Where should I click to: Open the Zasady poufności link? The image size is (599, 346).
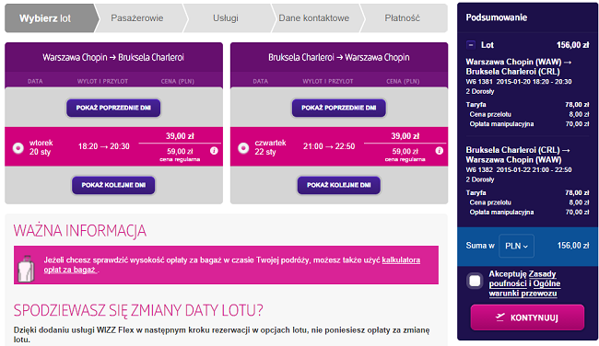(x=523, y=279)
